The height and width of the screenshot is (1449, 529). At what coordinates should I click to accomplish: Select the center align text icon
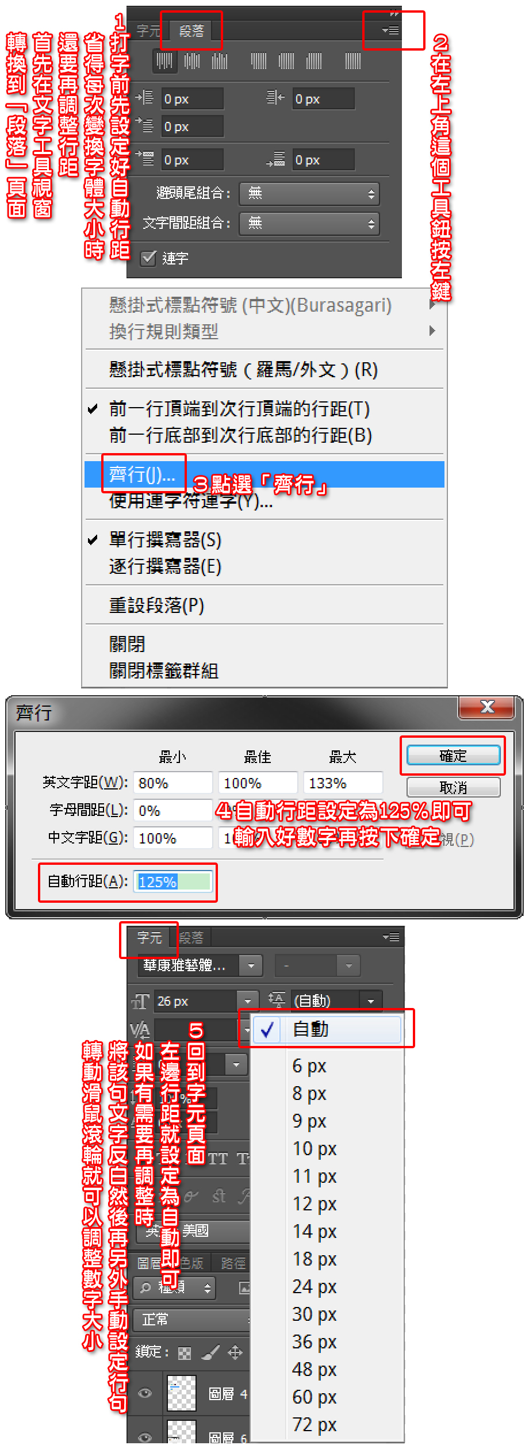(192, 61)
